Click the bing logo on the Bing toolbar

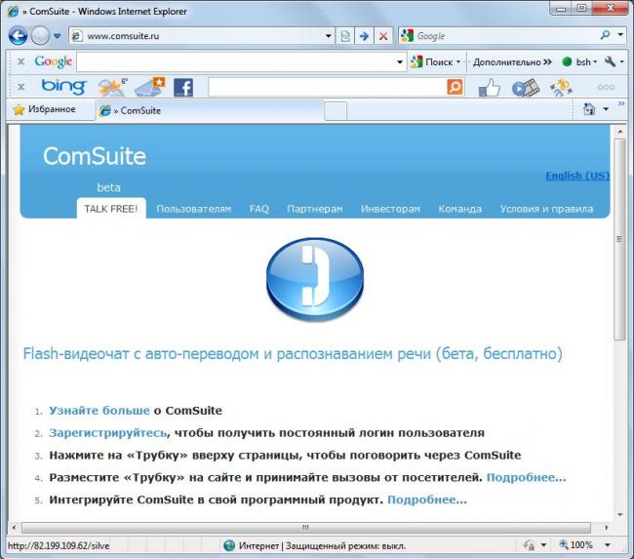[x=63, y=87]
